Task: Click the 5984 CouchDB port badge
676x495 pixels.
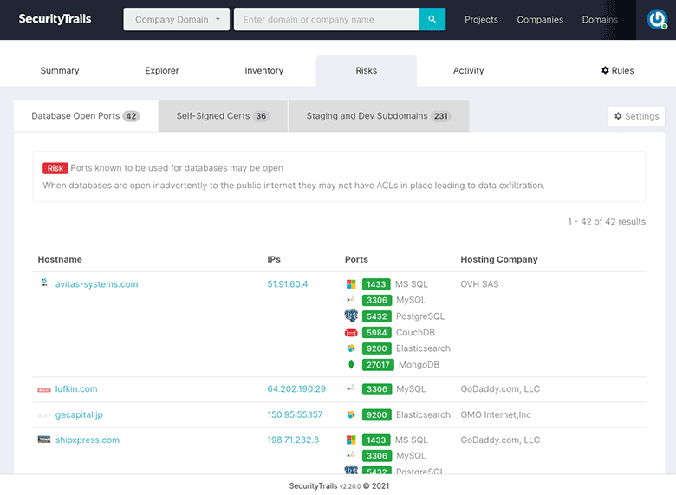Action: point(376,332)
